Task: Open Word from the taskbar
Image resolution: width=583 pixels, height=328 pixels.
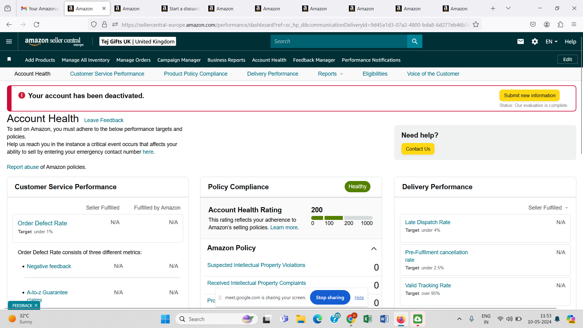Action: pos(384,319)
